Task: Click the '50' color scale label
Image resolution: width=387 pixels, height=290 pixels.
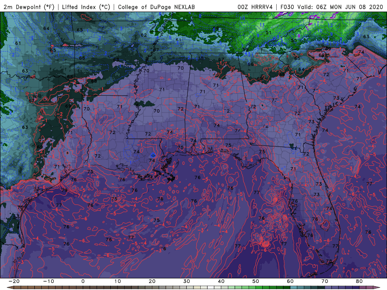Action: coord(256,281)
